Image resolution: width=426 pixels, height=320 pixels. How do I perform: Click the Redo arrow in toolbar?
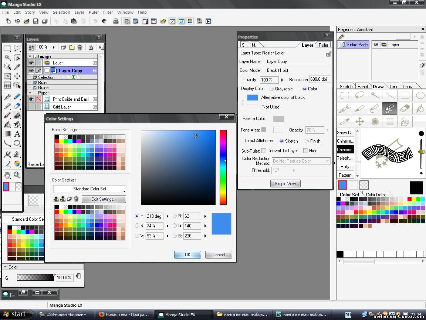[104, 21]
